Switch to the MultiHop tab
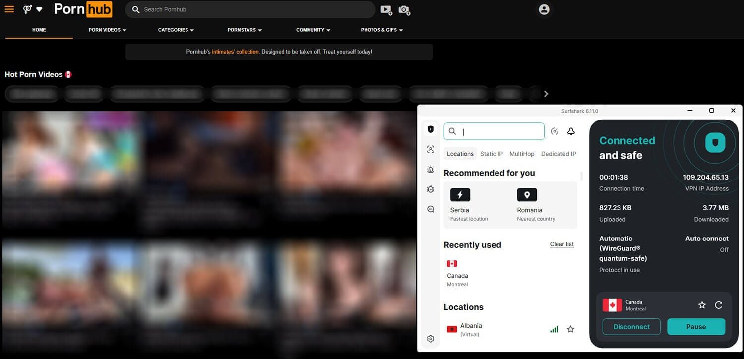 tap(522, 154)
